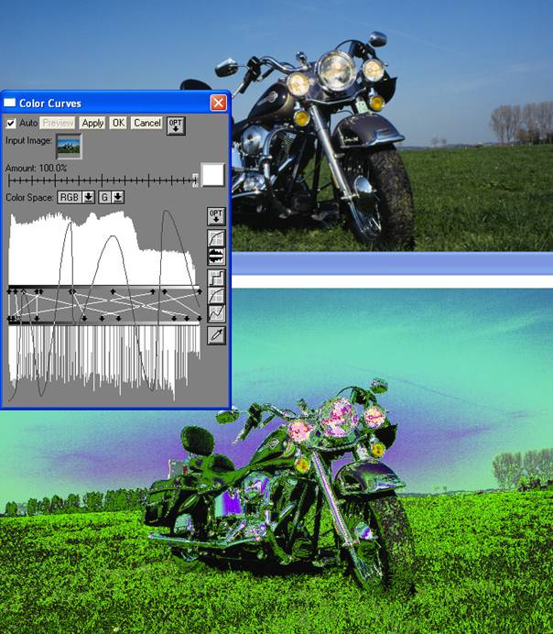Click the Apply button

click(x=92, y=123)
